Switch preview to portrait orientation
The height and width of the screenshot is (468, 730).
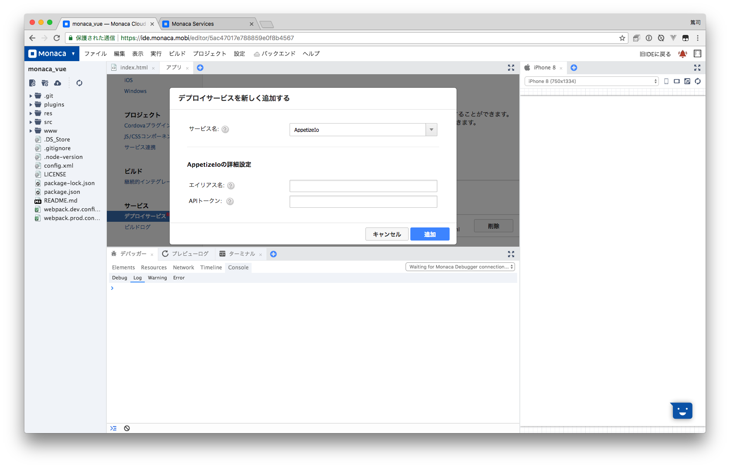666,81
